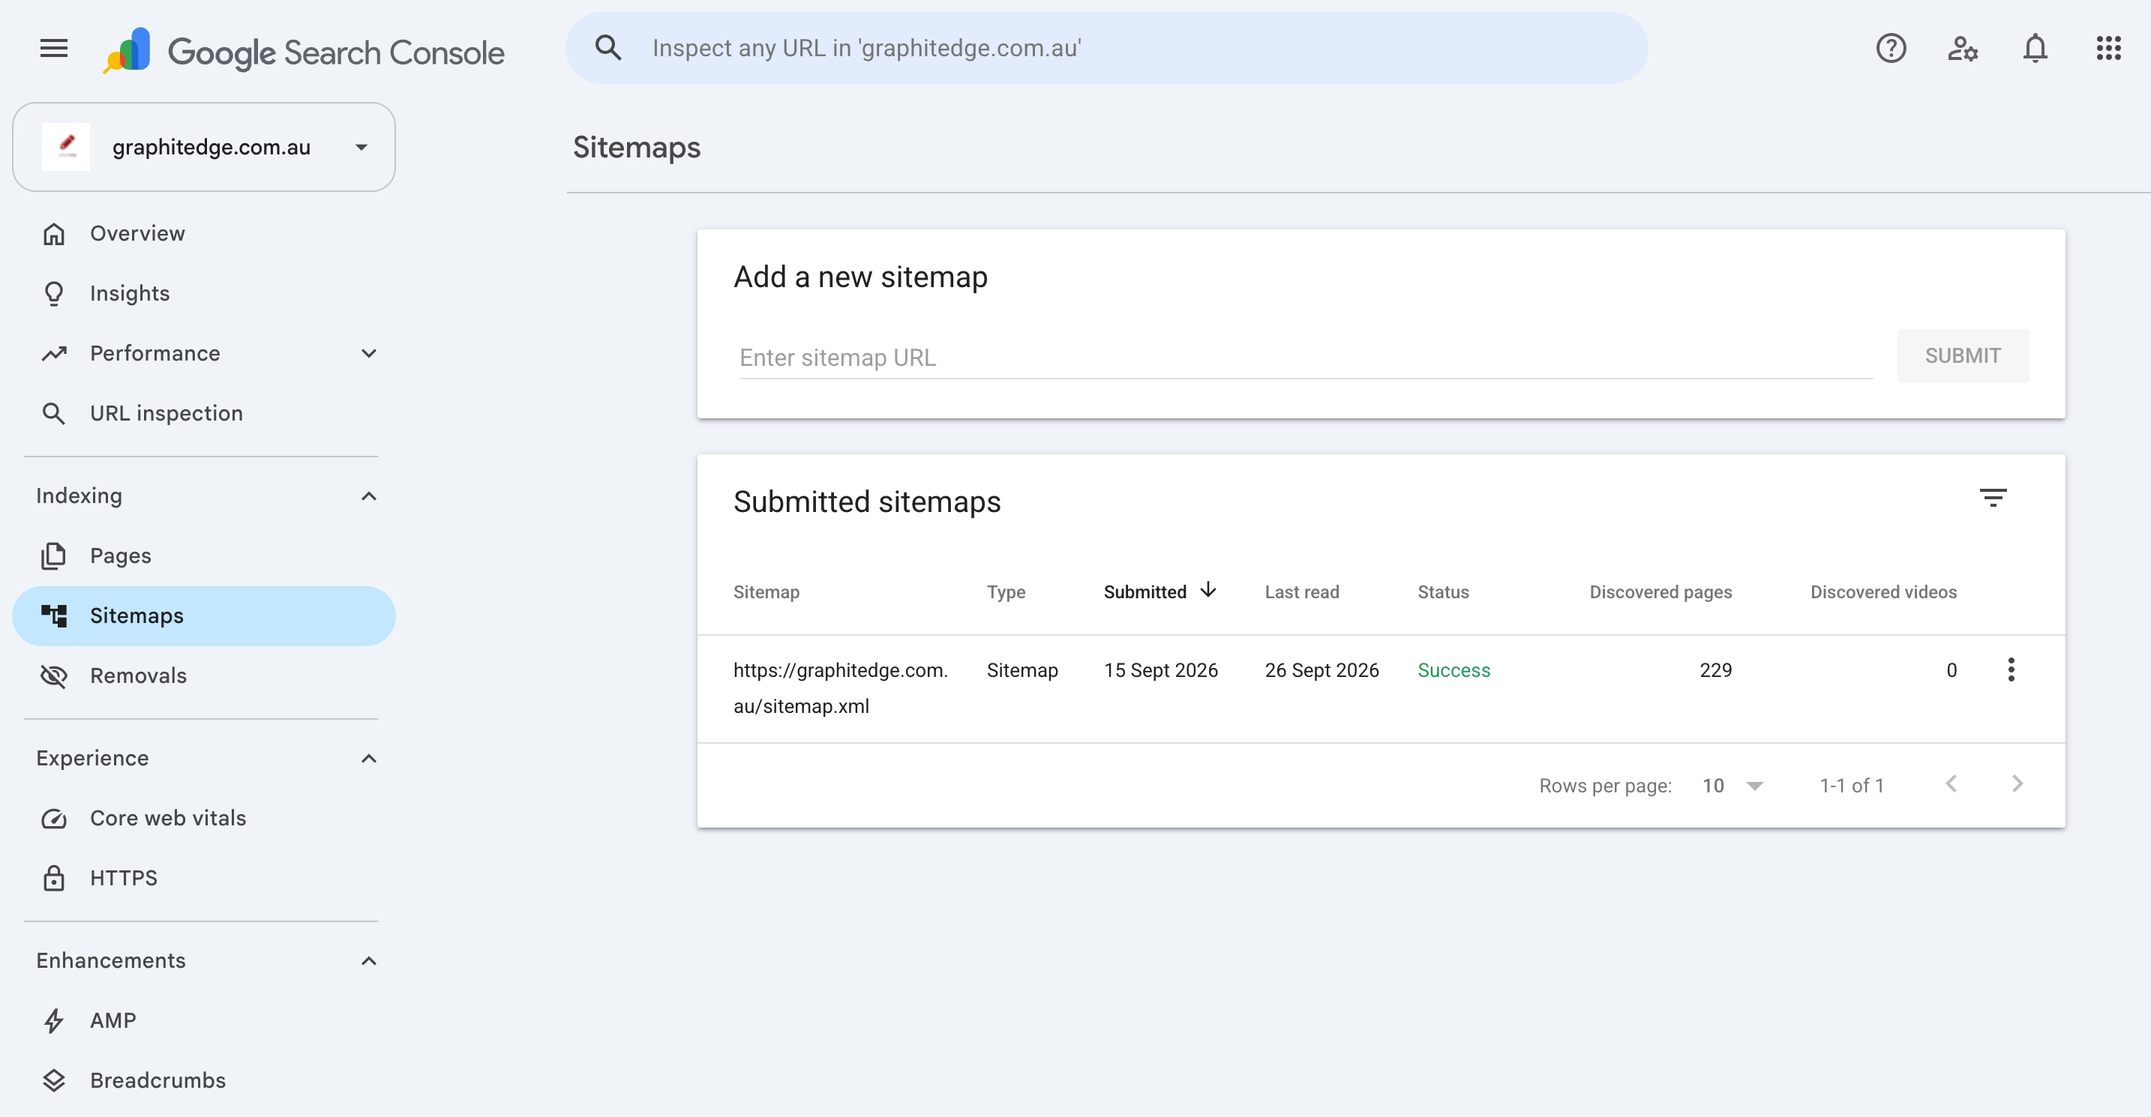The width and height of the screenshot is (2151, 1117).
Task: Click the search magnifier icon in URL bar
Action: [x=608, y=49]
